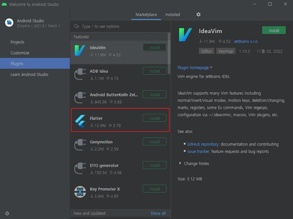Select the Key Promoter X plugin name
This screenshot has height=219, width=293.
[105, 189]
